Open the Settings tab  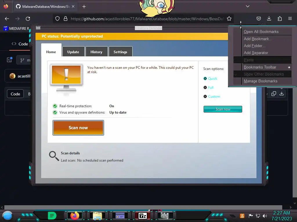click(x=120, y=51)
